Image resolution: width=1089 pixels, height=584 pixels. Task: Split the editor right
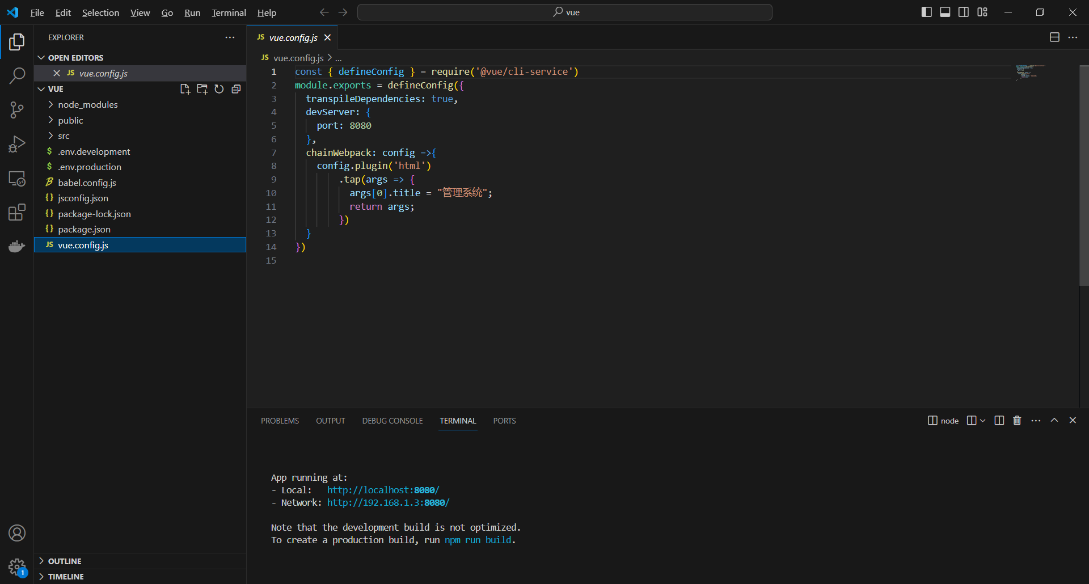(x=1054, y=37)
